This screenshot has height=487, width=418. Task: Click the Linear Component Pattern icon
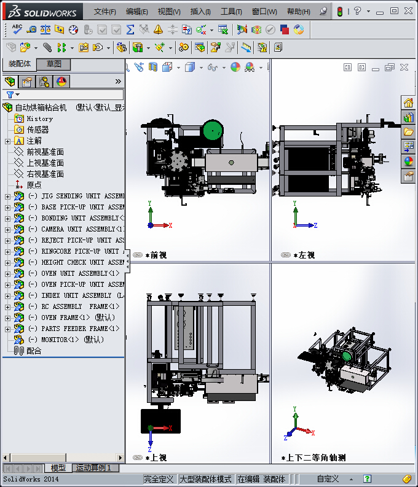tap(61, 47)
